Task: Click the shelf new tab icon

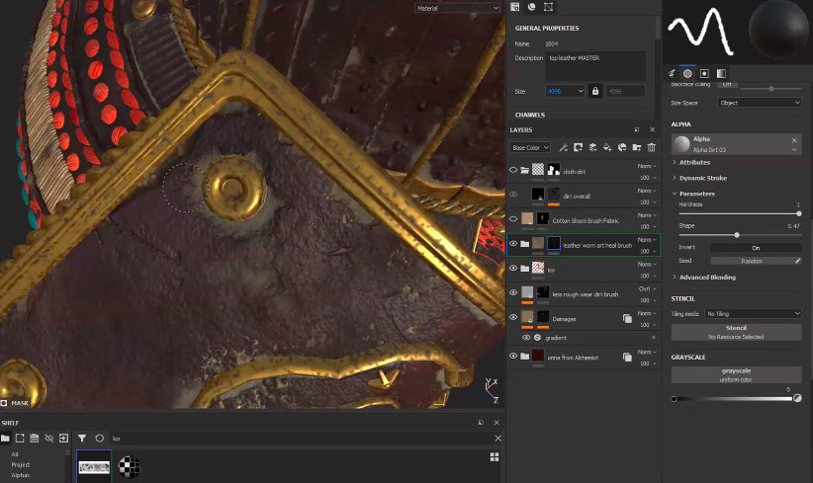Action: 20,438
